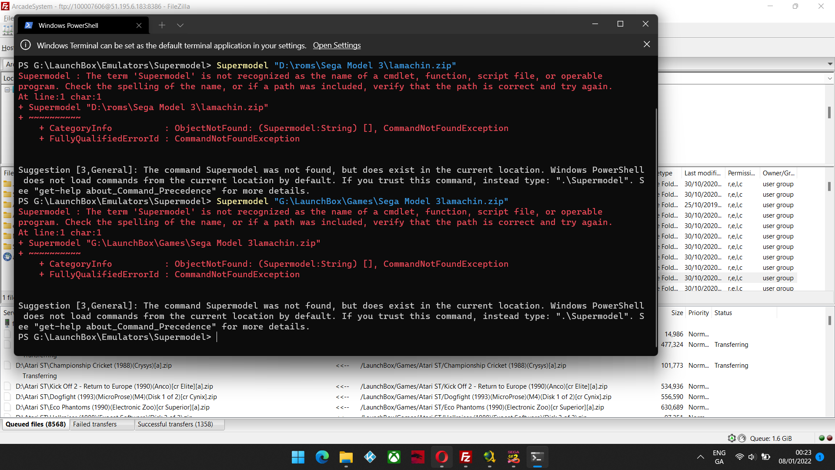
Task: Close the Windows PowerShell tab
Action: tap(139, 25)
